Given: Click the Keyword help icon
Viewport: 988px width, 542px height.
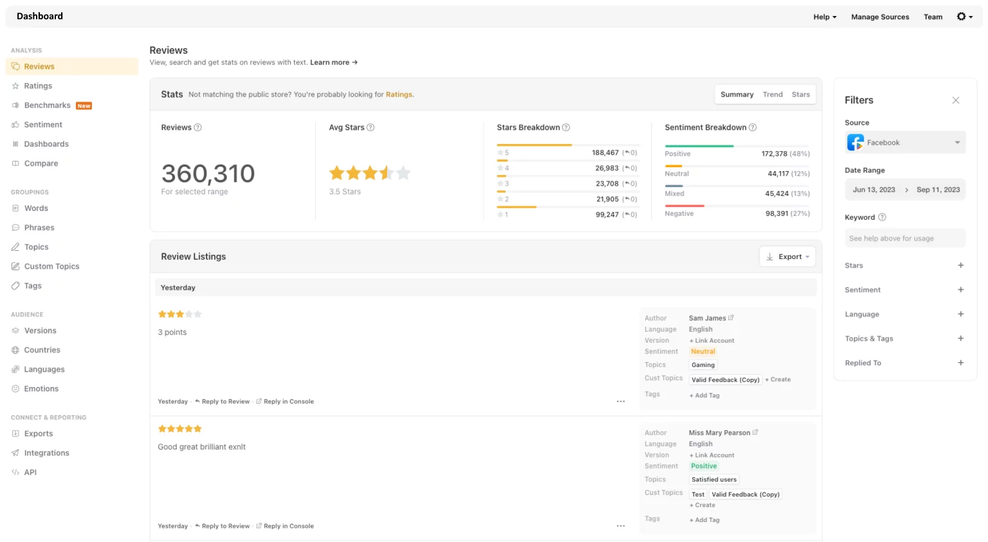Looking at the screenshot, I should [883, 217].
